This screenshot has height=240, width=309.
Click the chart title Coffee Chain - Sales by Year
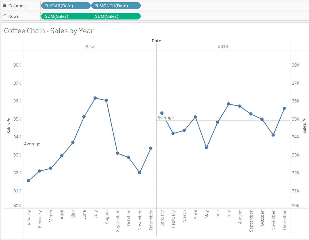pos(49,31)
